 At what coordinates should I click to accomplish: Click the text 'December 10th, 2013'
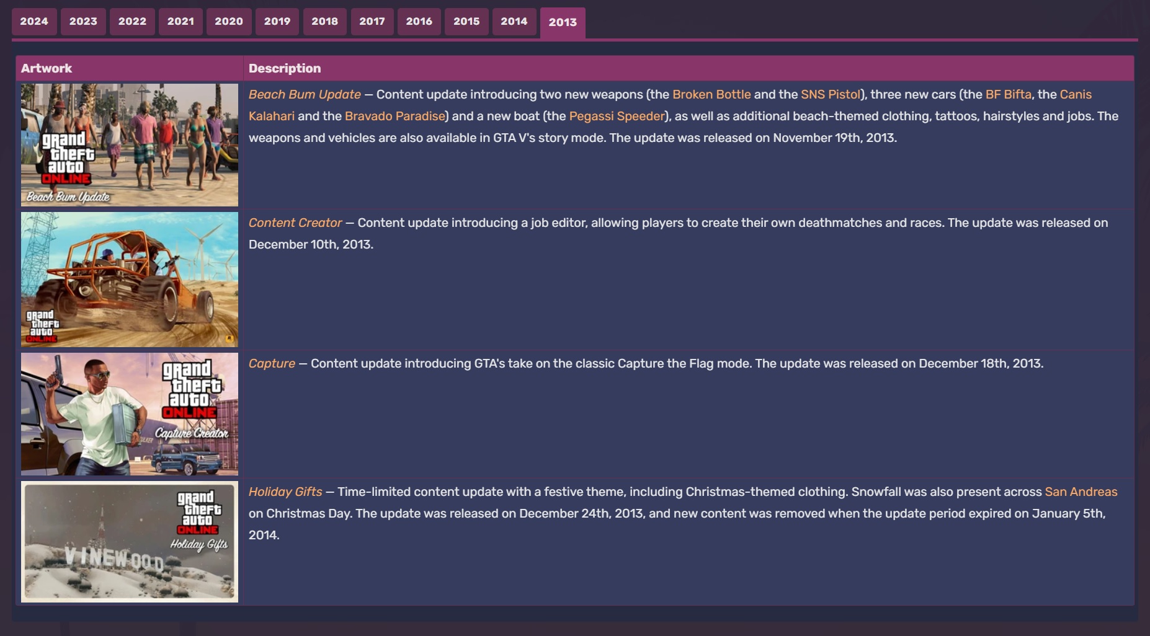tap(310, 244)
